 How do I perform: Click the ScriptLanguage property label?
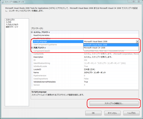coord(40,42)
